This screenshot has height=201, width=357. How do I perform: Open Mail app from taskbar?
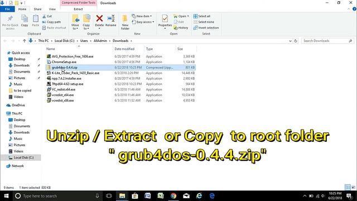coord(186,196)
